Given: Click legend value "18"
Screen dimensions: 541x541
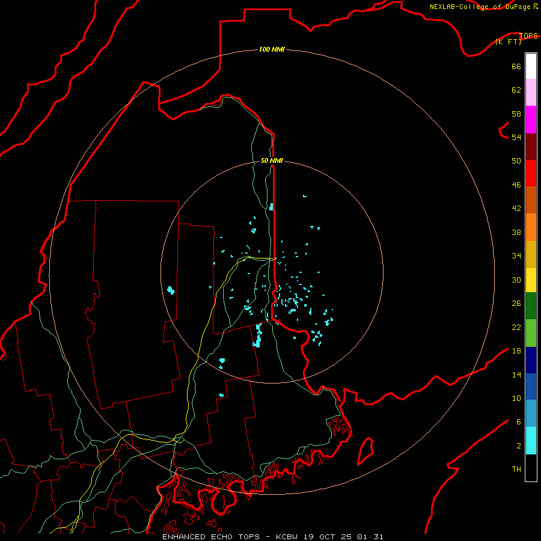Looking at the screenshot, I should pyautogui.click(x=516, y=351).
